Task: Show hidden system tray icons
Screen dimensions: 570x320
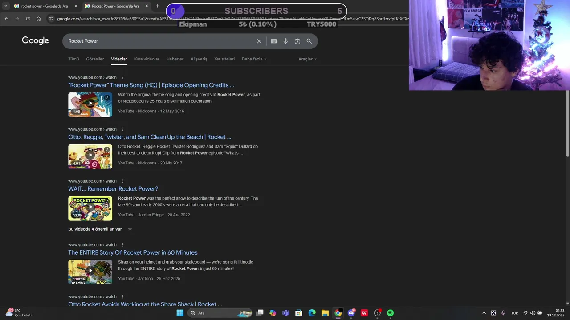Action: [x=484, y=313]
